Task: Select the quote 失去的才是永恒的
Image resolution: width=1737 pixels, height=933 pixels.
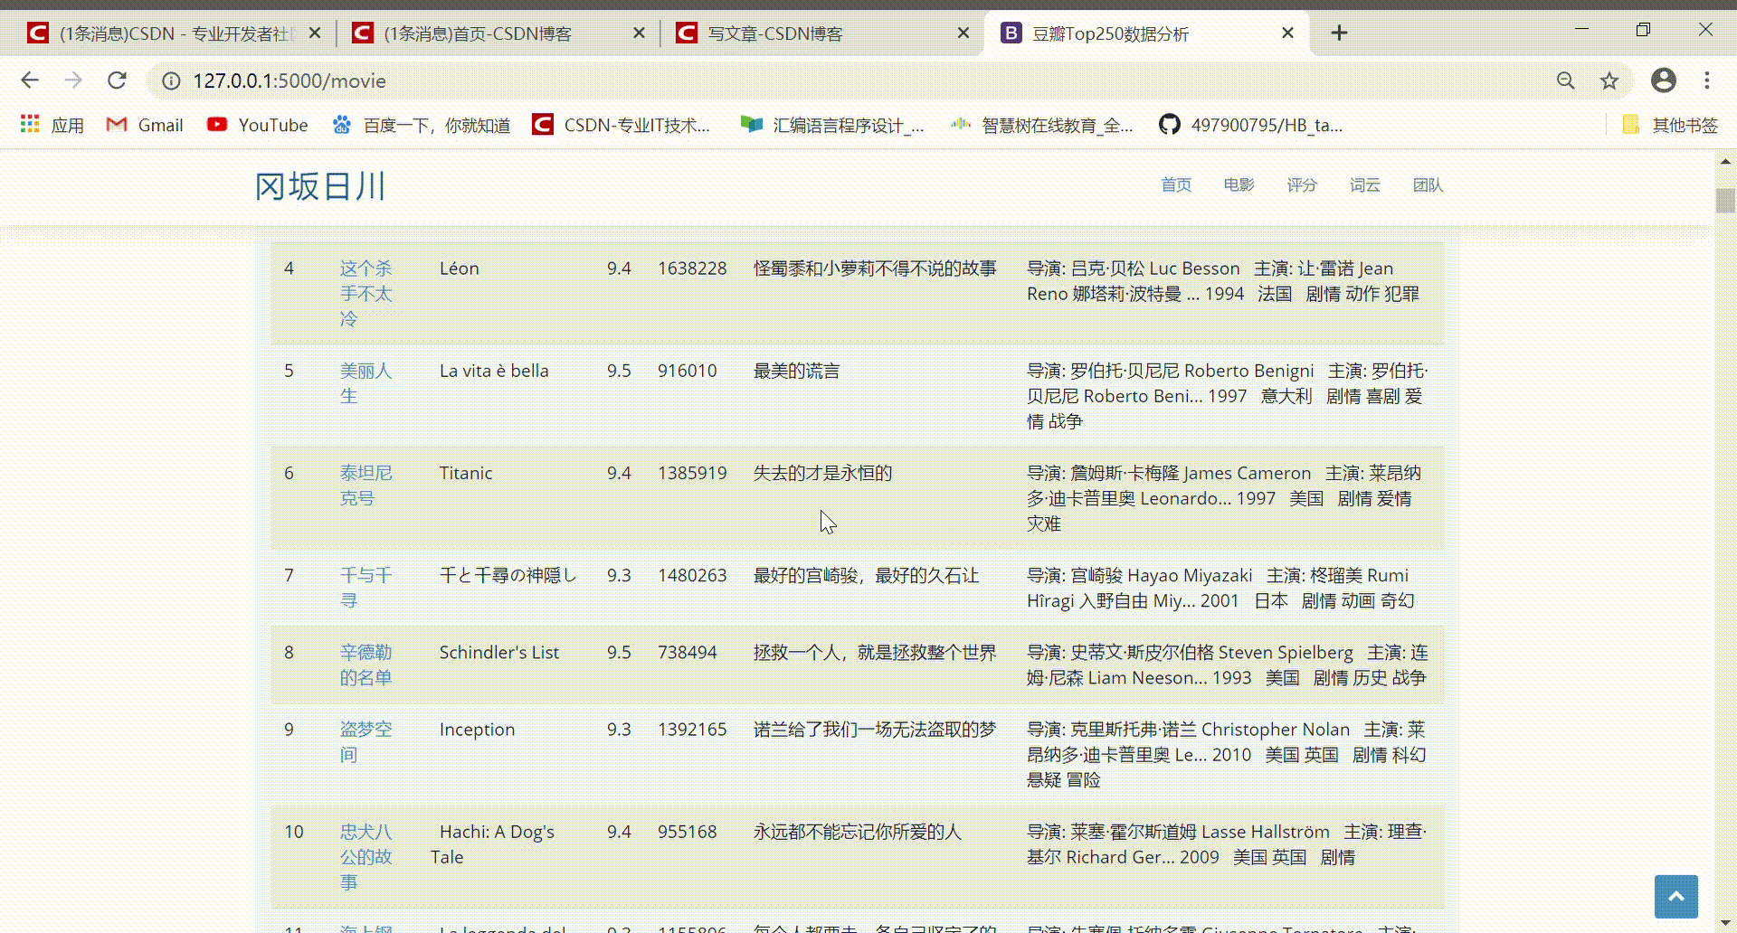Action: click(822, 473)
